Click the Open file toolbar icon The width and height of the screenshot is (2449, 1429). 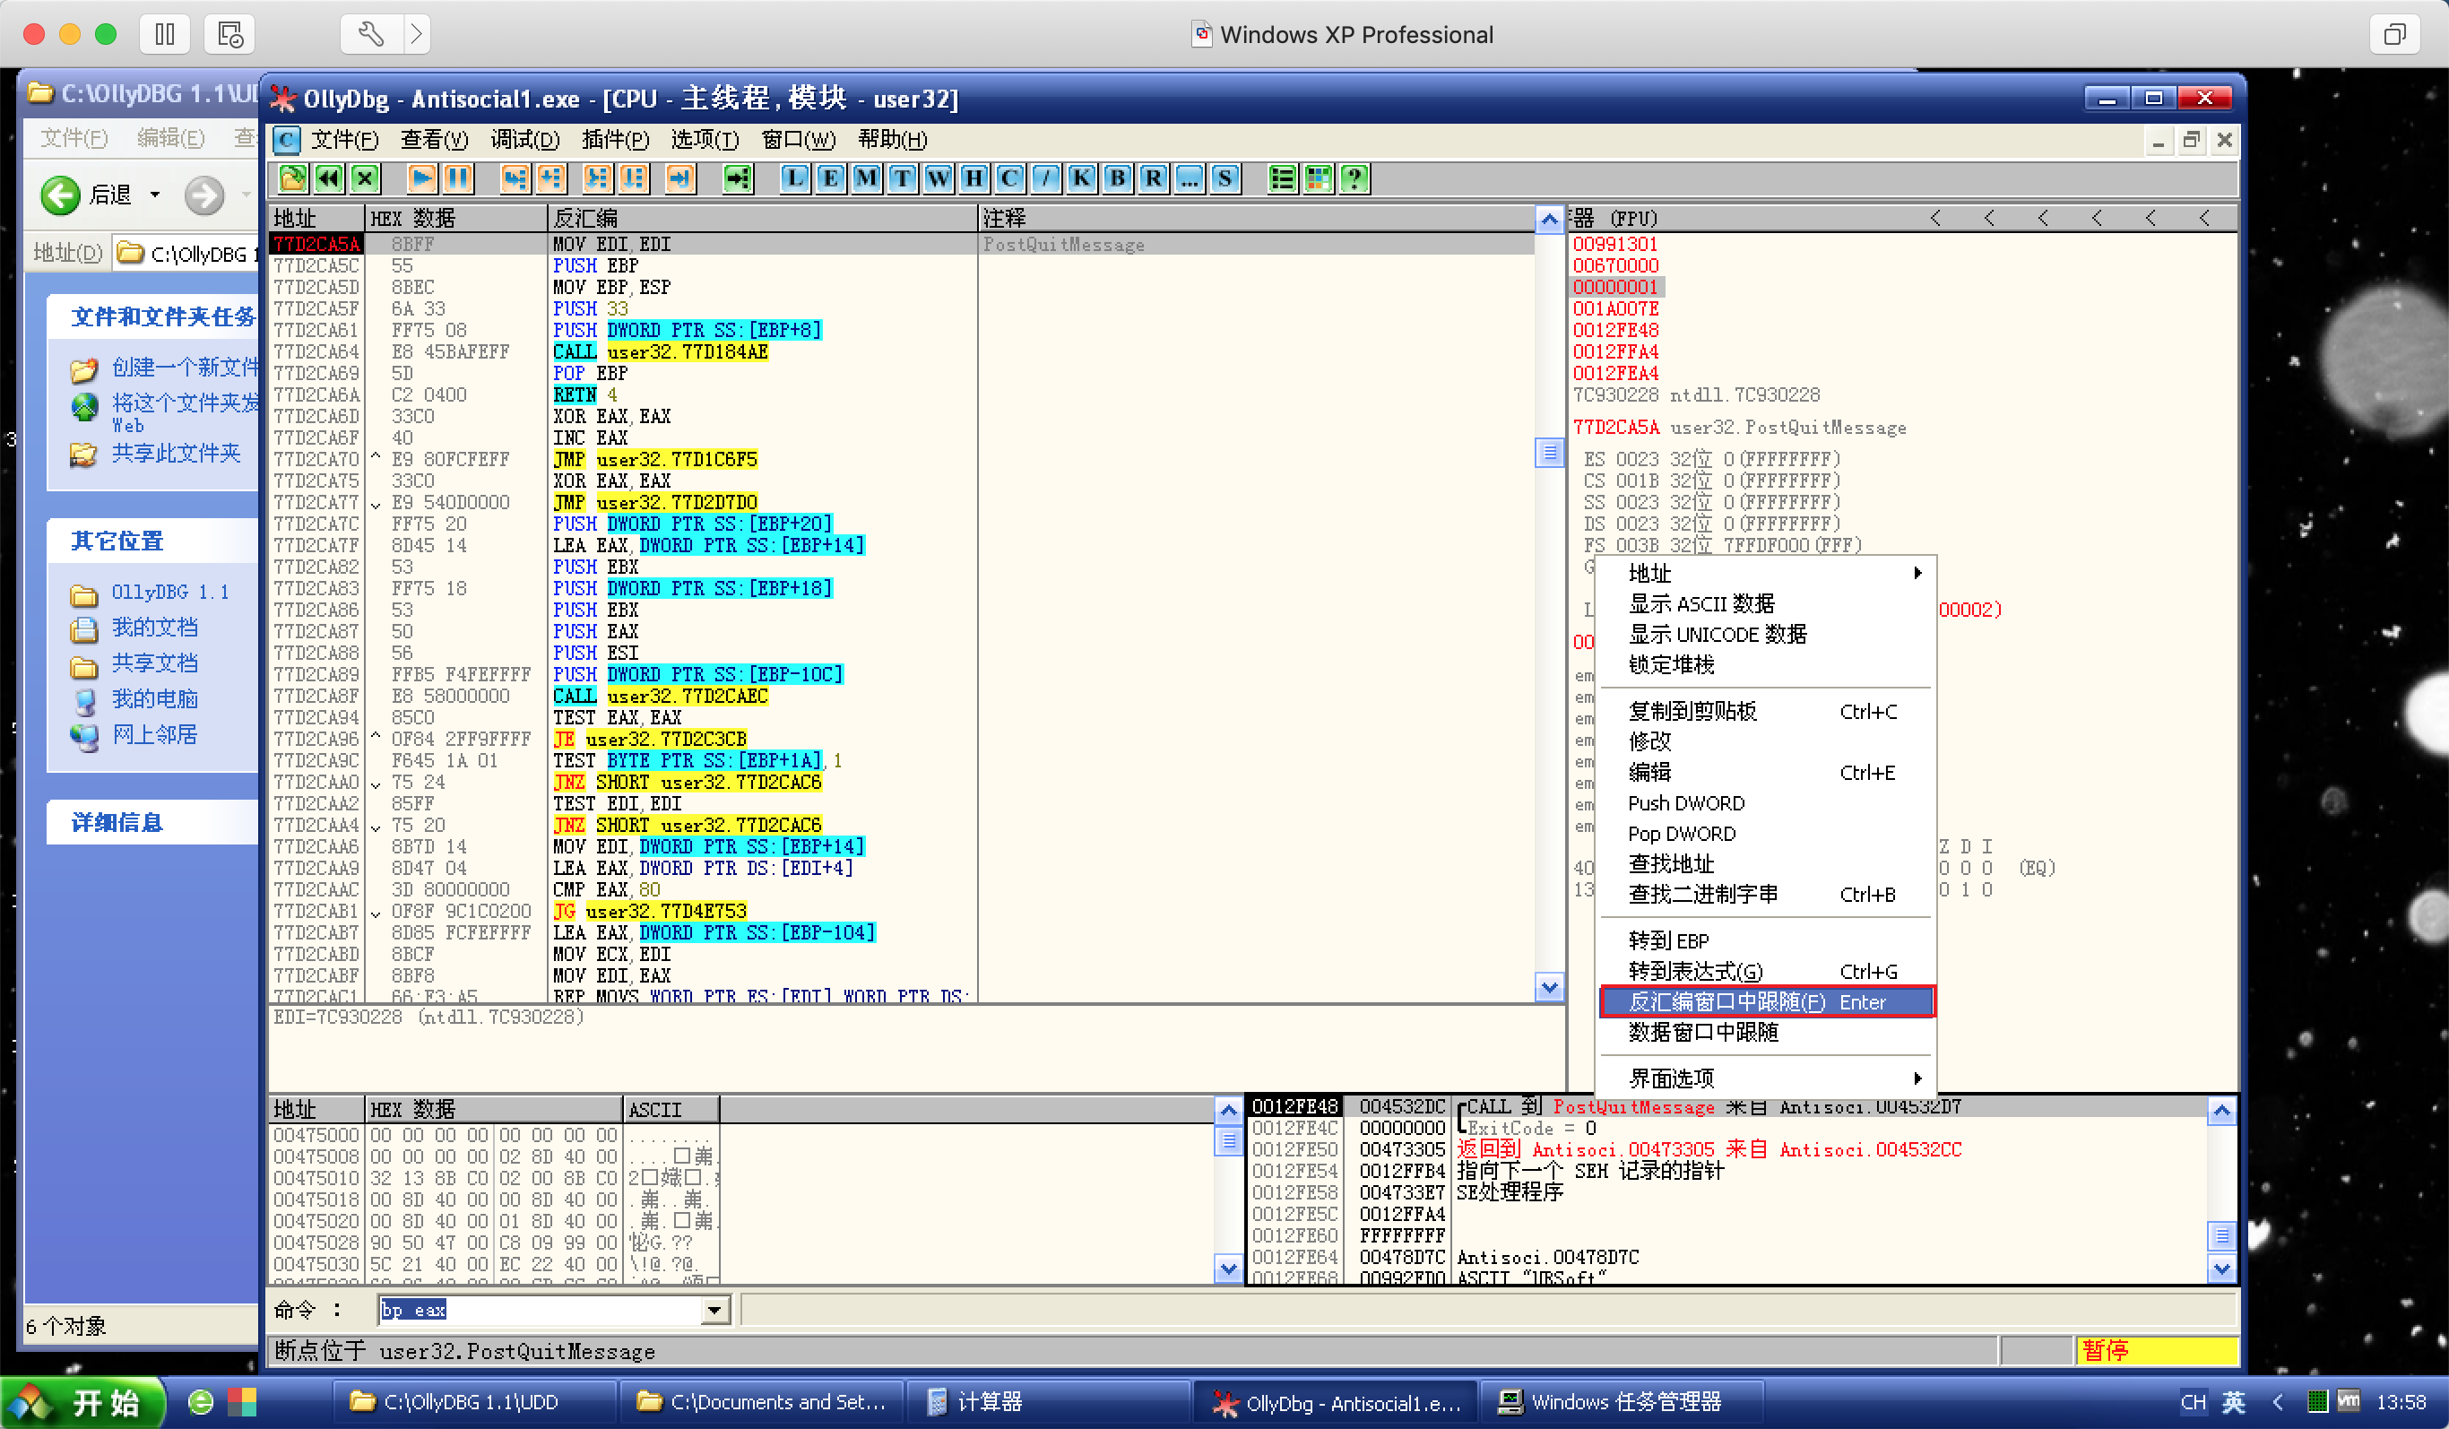tap(292, 178)
